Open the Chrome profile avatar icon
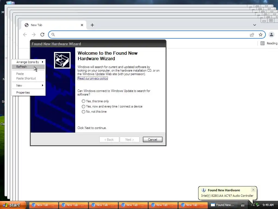The image size is (278, 209). pos(271,35)
